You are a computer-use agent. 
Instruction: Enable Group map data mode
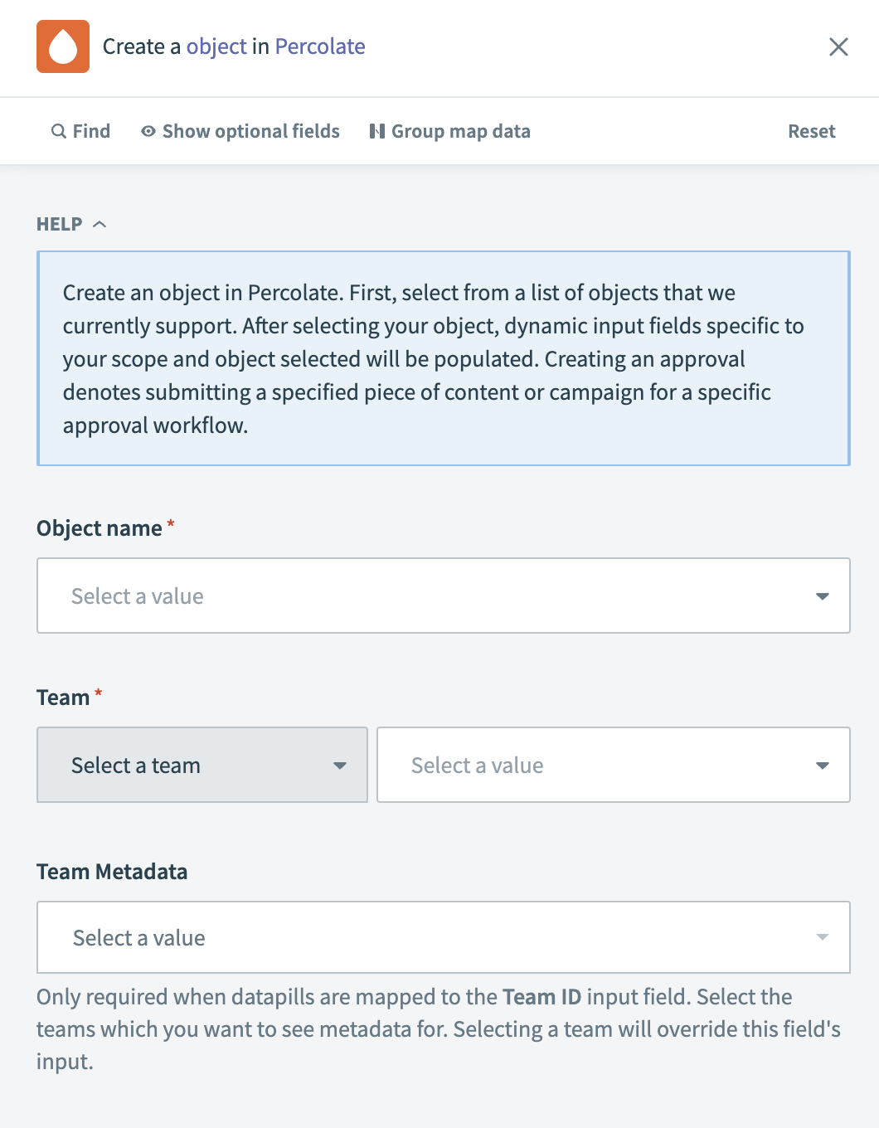(461, 131)
